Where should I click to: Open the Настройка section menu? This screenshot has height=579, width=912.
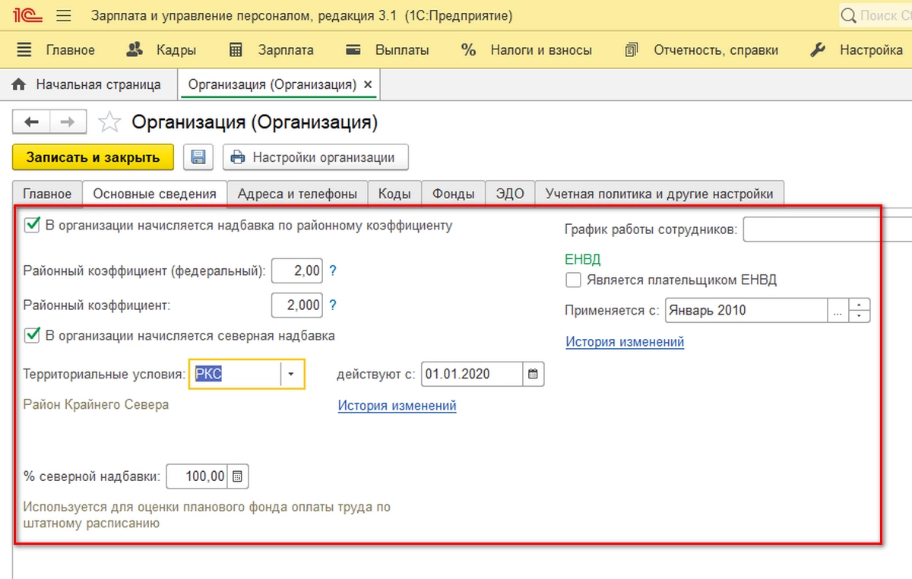click(x=857, y=50)
